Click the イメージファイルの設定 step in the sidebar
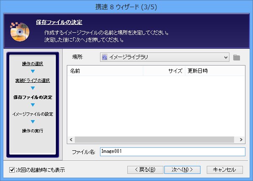The height and width of the screenshot is (181, 253). (33, 114)
